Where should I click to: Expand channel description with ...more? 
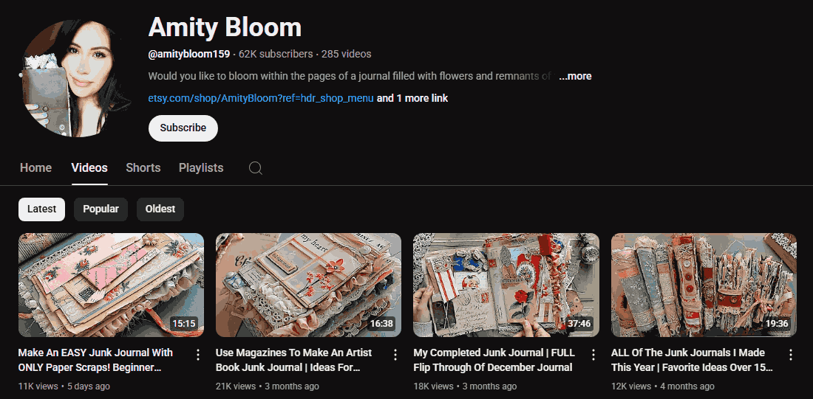click(x=575, y=76)
